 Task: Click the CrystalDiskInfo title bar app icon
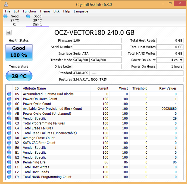6,4
